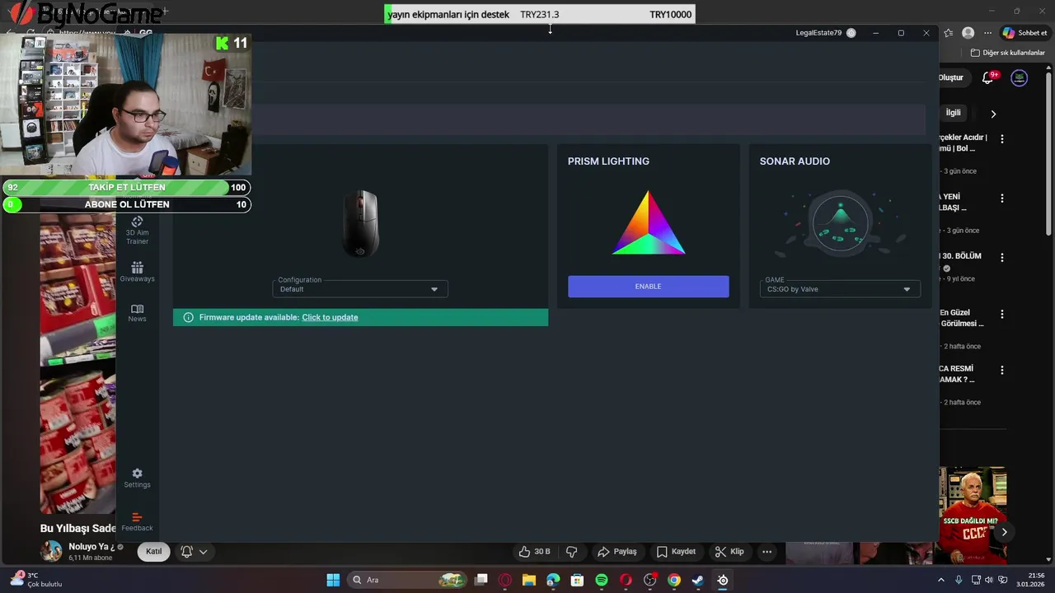Click the 'Klip' scissors button

(x=729, y=552)
